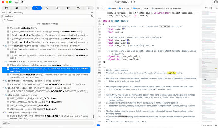Click the filter icon beside the Filter field

[3, 123]
